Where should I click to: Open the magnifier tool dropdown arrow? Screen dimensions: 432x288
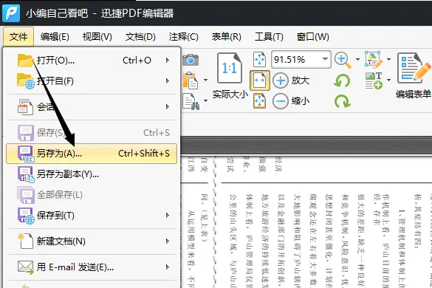[357, 59]
